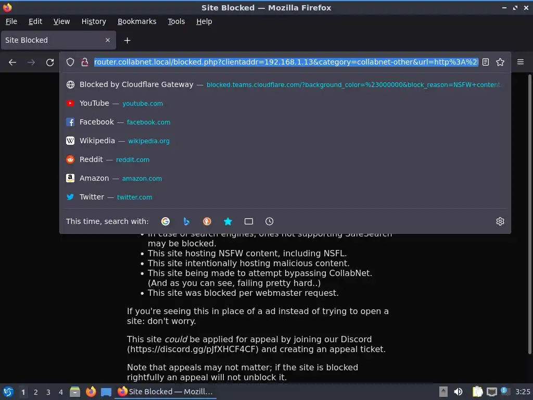
Task: Select the Twitter suggestion
Action: click(285, 197)
